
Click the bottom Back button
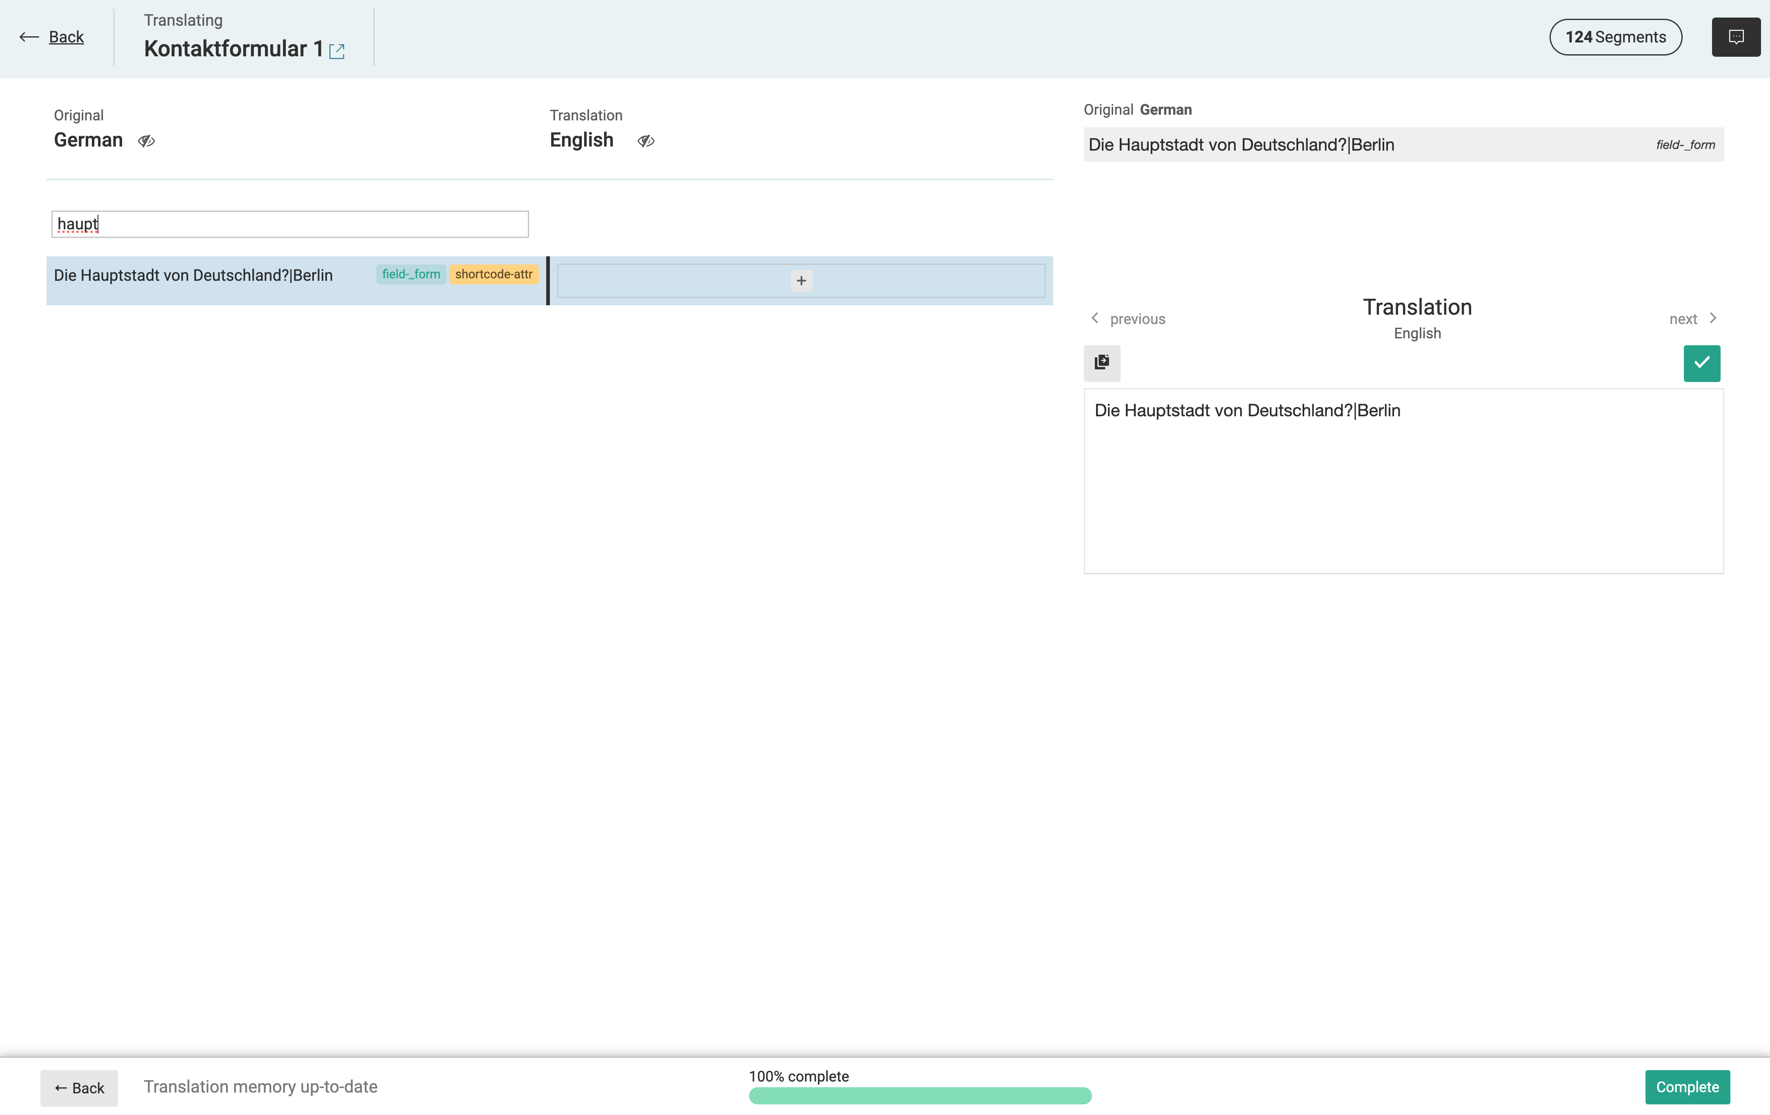pos(79,1088)
